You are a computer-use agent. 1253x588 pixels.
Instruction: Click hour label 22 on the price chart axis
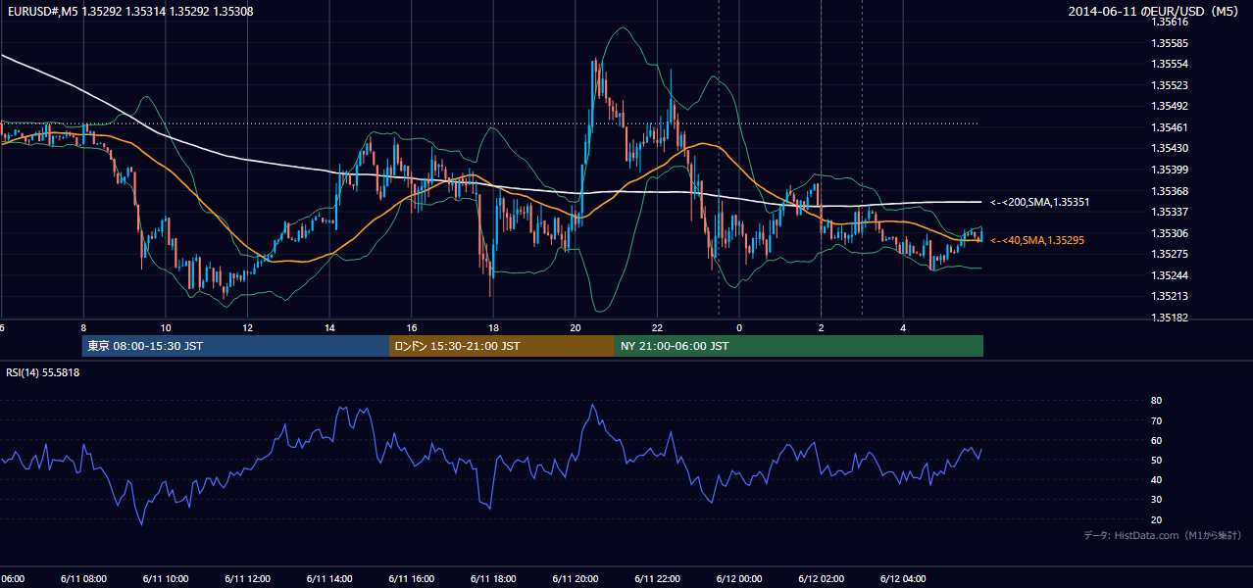[x=657, y=328]
